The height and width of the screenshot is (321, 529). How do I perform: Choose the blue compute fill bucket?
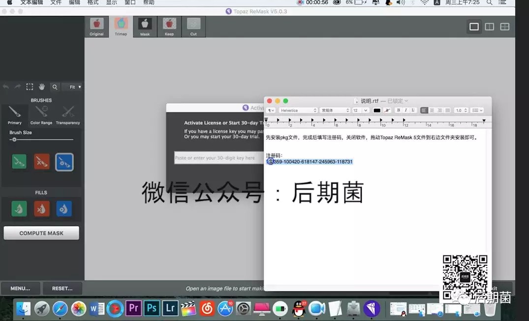pos(64,209)
